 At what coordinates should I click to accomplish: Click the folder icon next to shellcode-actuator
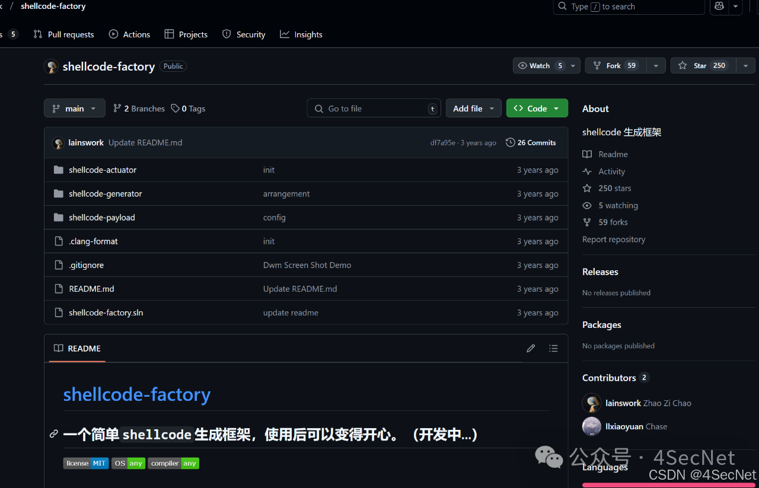coord(58,170)
